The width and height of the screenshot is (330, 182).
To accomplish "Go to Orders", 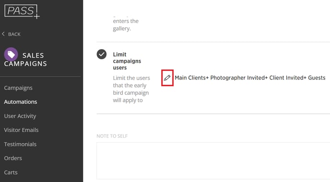I will [13, 158].
